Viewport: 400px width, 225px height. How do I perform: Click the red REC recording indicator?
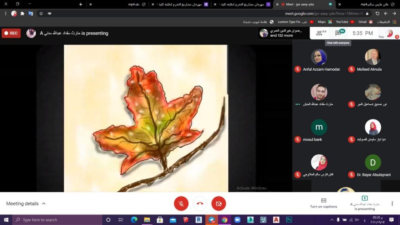tap(11, 33)
